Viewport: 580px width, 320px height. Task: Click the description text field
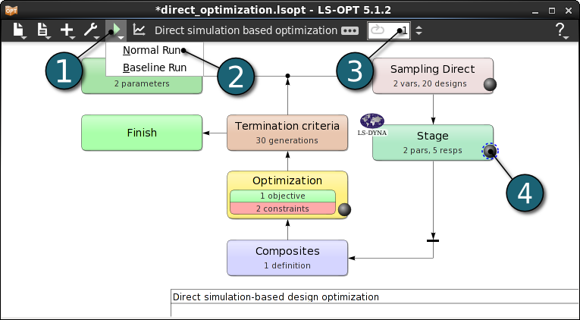(x=375, y=297)
